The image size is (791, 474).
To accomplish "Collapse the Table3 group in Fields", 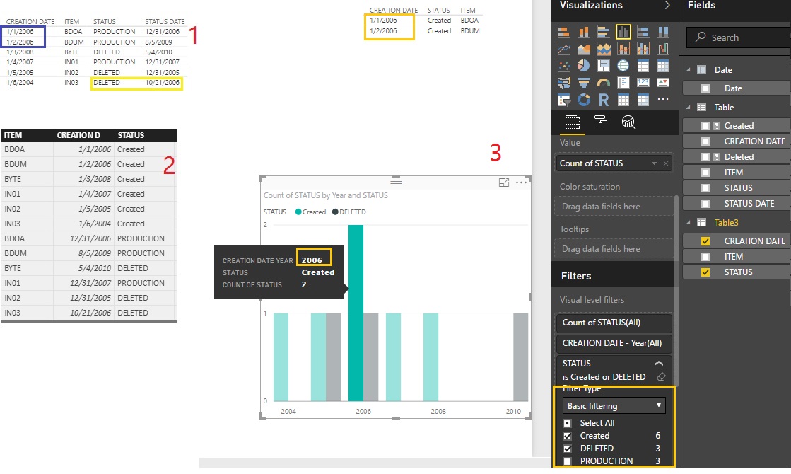I will click(688, 222).
